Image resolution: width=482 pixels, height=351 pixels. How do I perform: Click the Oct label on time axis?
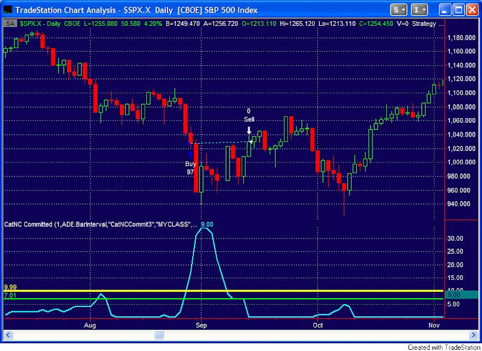point(318,325)
